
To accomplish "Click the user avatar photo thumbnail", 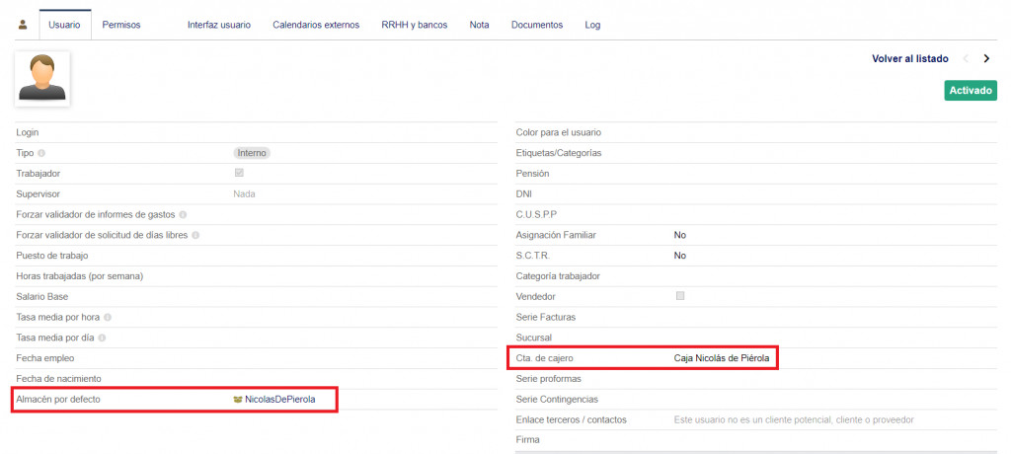I will click(41, 79).
